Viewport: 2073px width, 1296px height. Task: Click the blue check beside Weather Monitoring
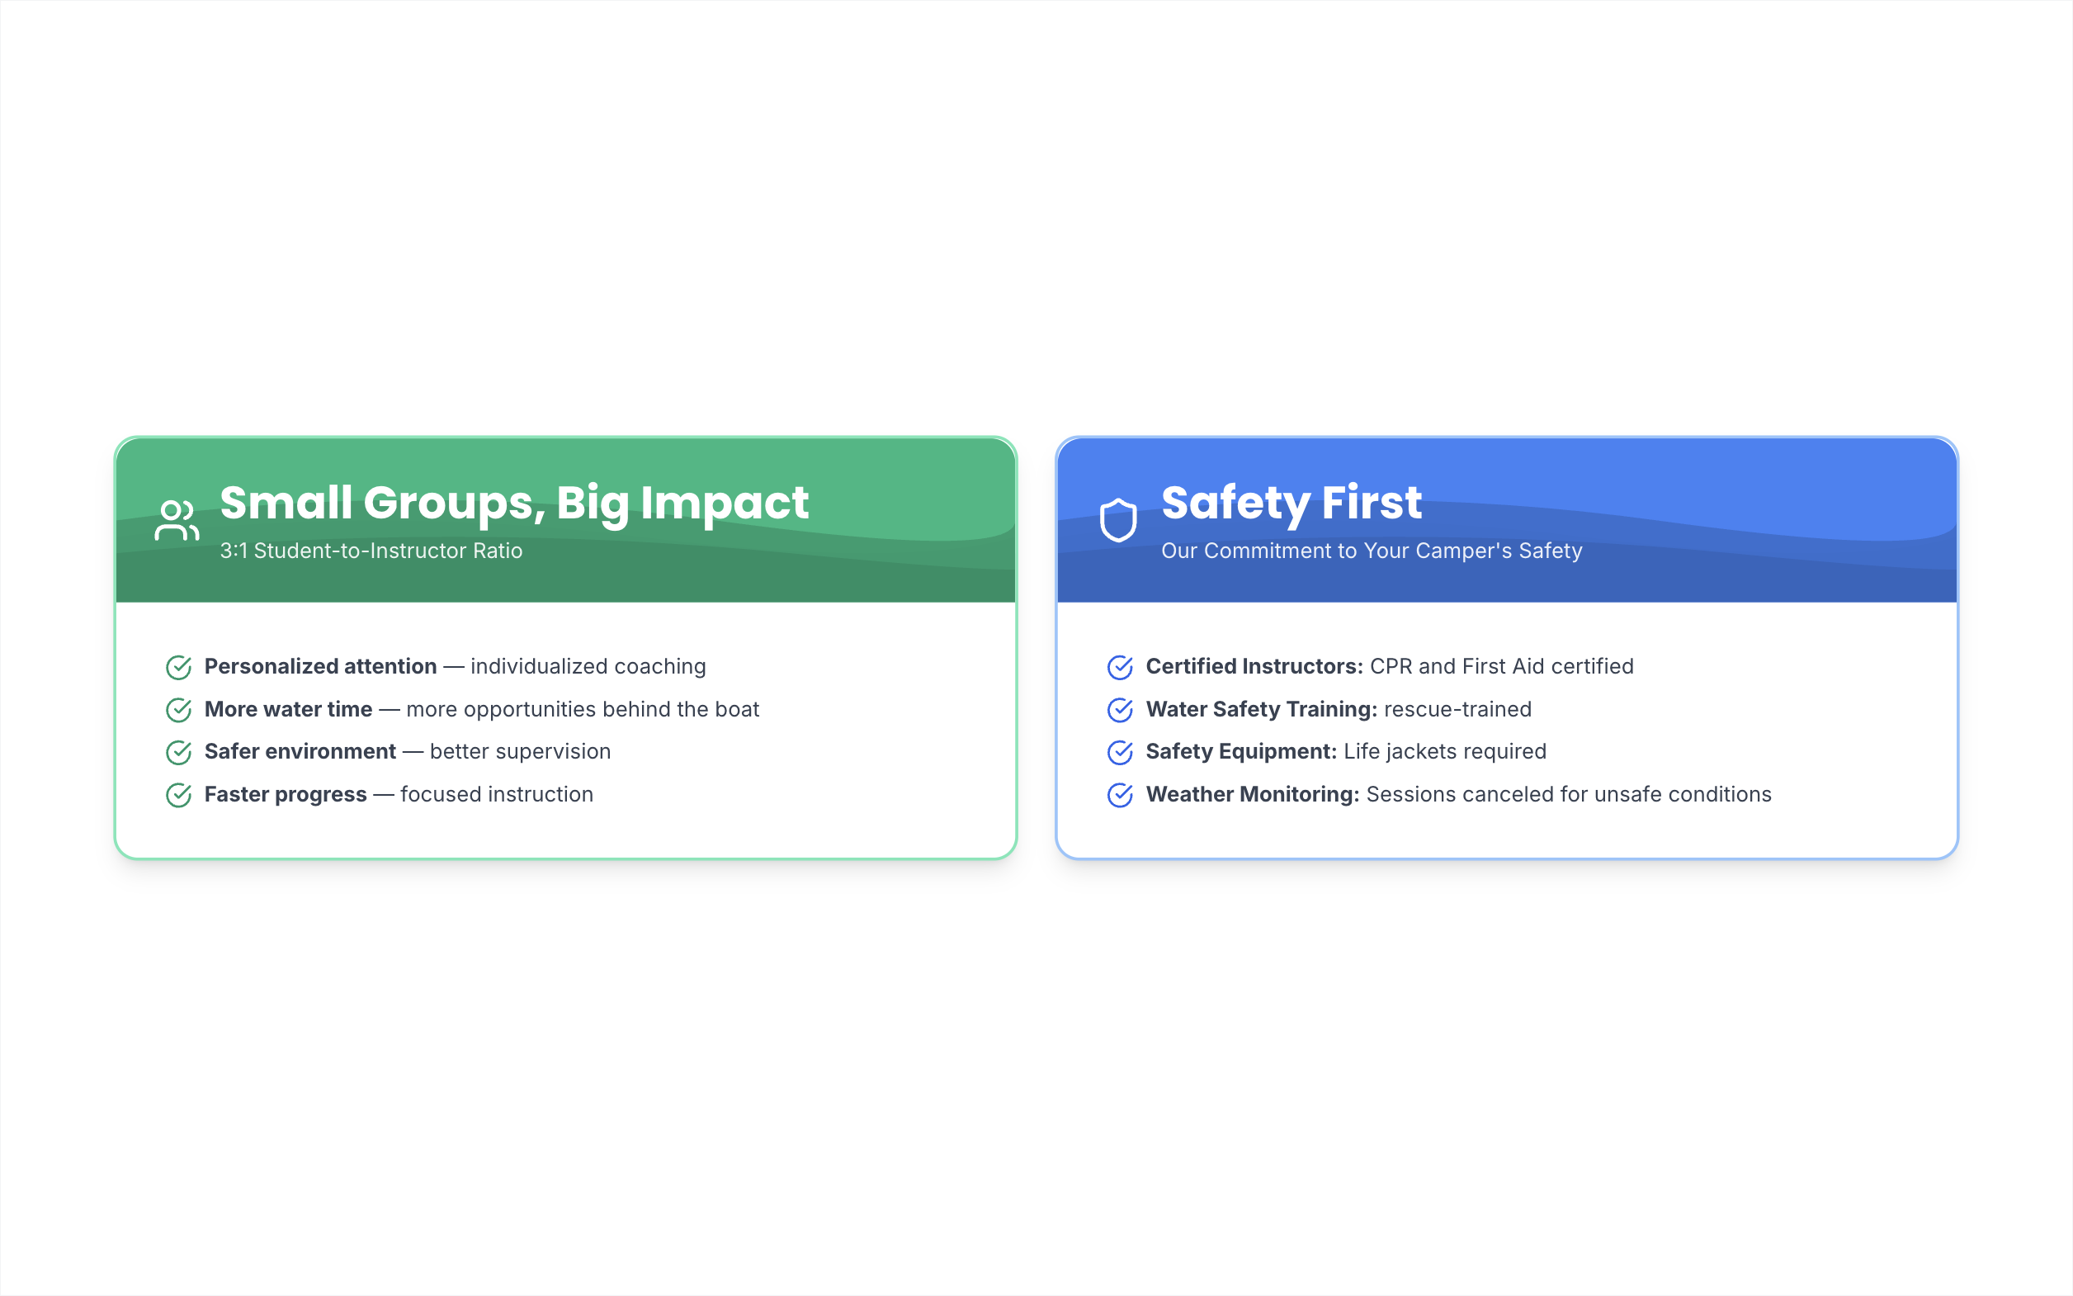[x=1120, y=795]
